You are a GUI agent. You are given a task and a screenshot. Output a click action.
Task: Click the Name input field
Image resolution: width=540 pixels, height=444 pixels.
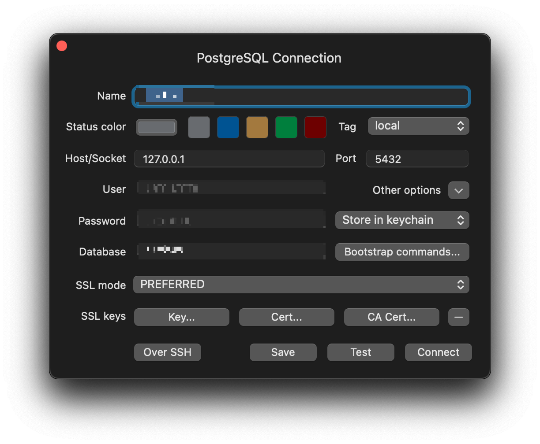[x=301, y=96]
